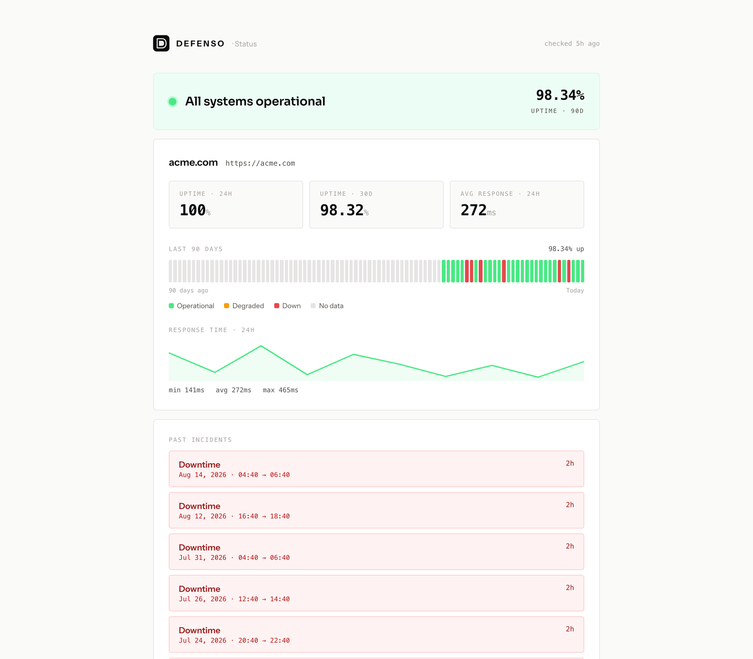Image resolution: width=753 pixels, height=659 pixels.
Task: Click the 'PAST INCIDENTS' heading
Action: tap(200, 440)
